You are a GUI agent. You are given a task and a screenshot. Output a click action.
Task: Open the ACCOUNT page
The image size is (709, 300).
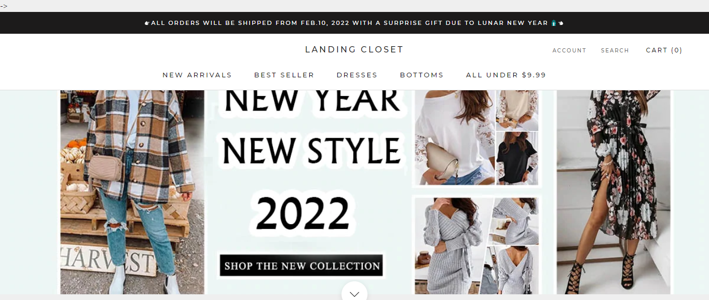point(569,50)
